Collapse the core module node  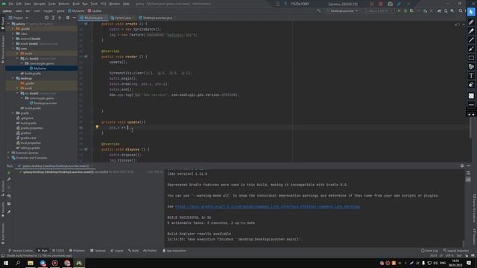tap(13, 48)
